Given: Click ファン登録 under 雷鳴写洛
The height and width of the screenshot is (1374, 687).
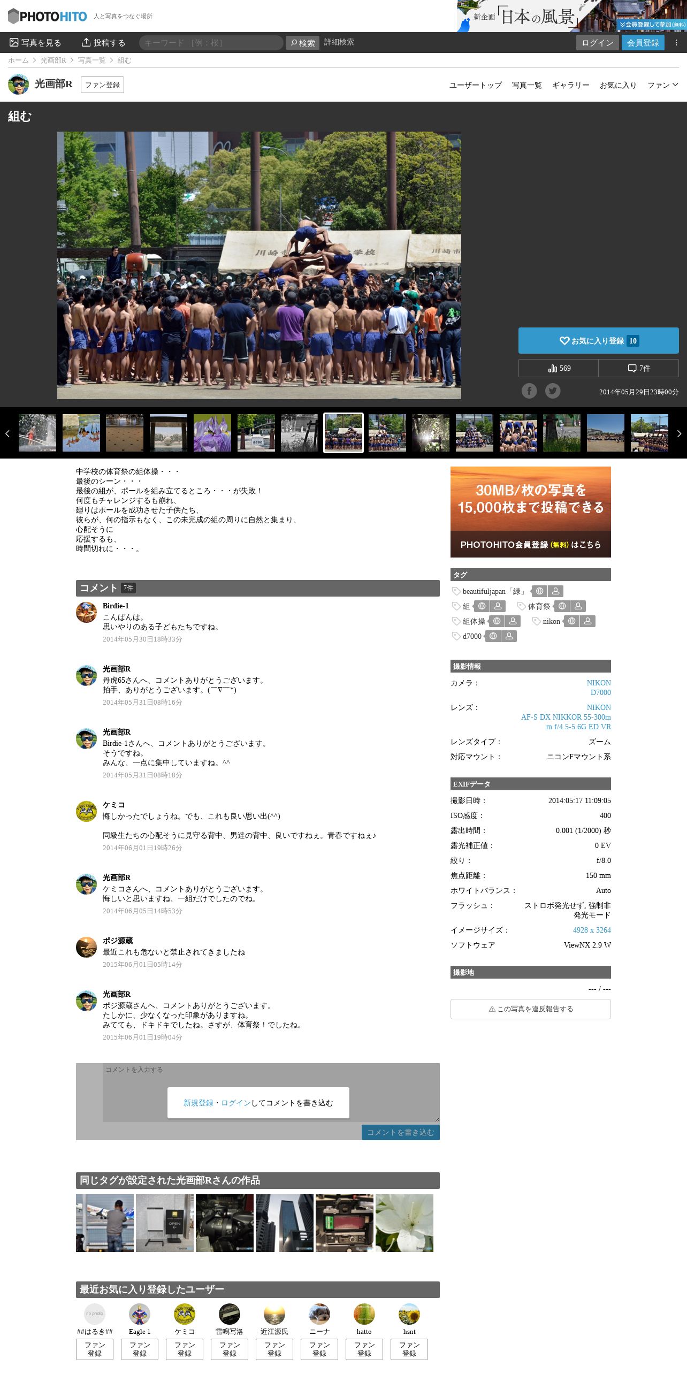Looking at the screenshot, I should [x=230, y=1349].
